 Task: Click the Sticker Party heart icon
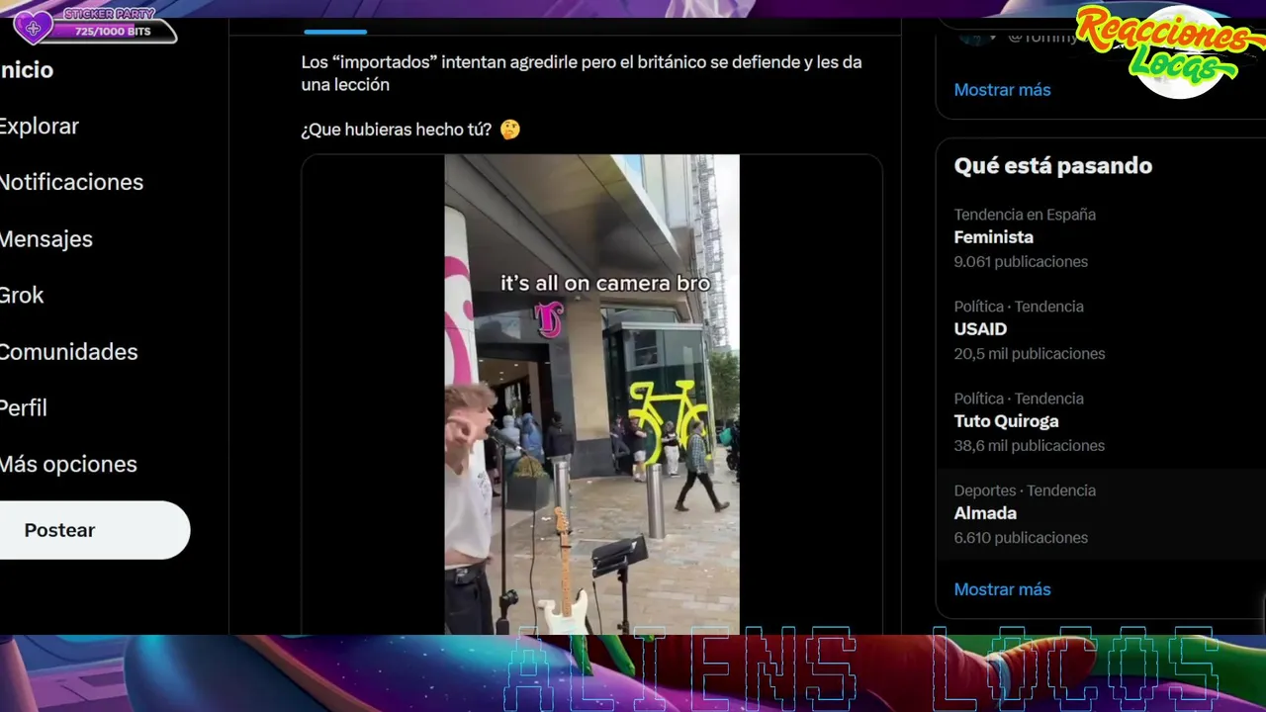click(x=33, y=28)
